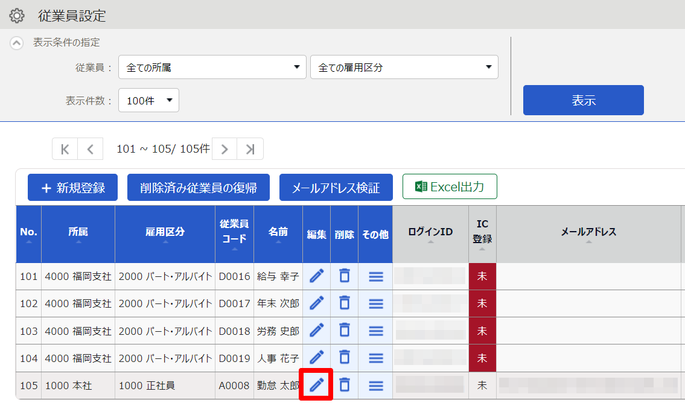Image resolution: width=685 pixels, height=403 pixels.
Task: Click the 1000 正社員 cell
Action: pos(165,386)
